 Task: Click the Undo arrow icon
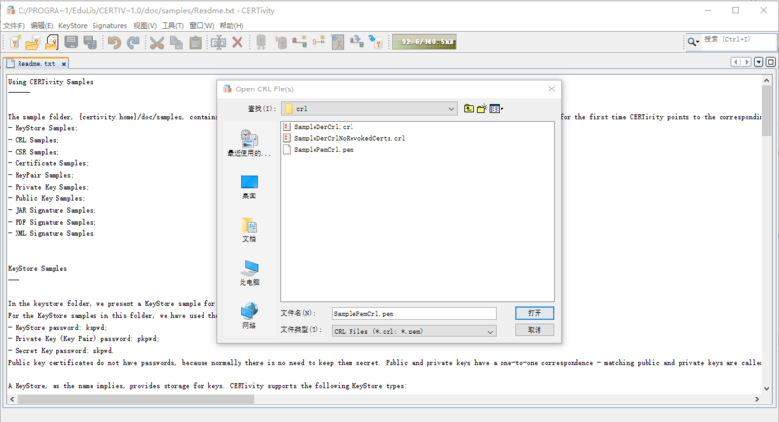coord(114,42)
